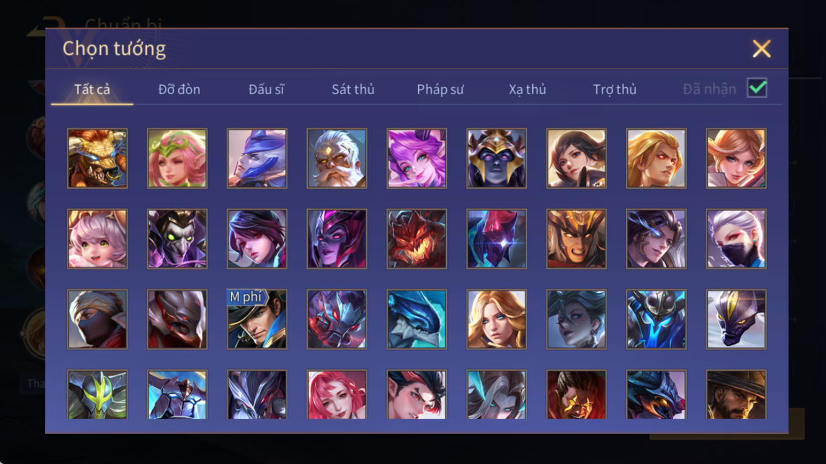
Task: Close the Chọn tướng dialog
Action: coord(762,49)
